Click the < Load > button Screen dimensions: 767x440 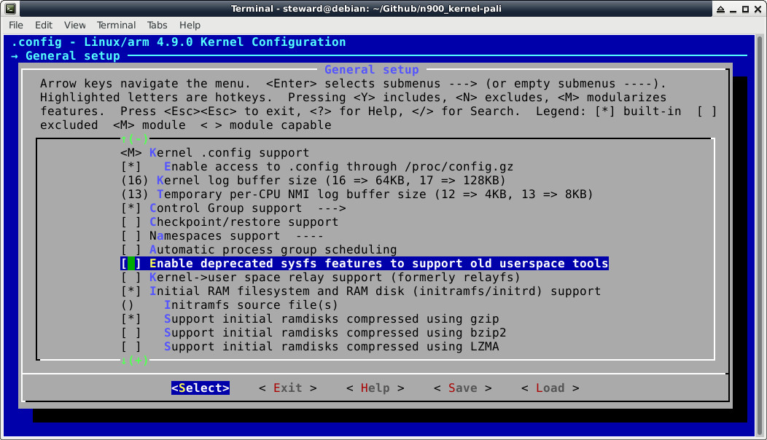point(550,388)
